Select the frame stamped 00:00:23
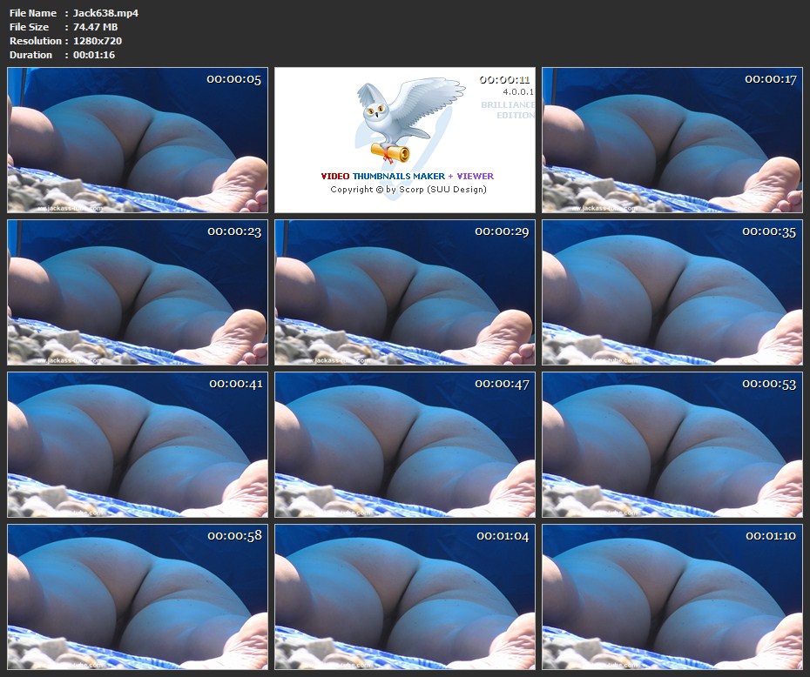Screen dimensions: 810x677 [138, 292]
